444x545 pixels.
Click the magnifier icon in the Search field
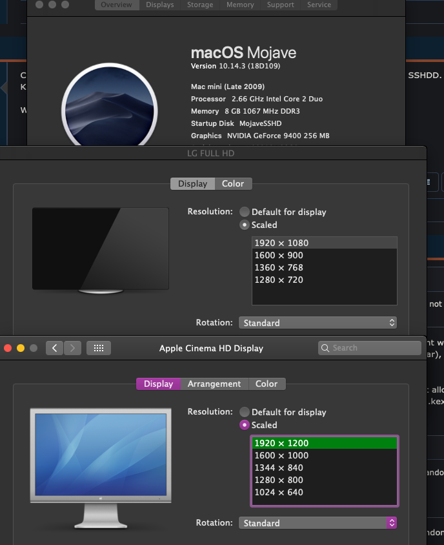click(x=325, y=348)
